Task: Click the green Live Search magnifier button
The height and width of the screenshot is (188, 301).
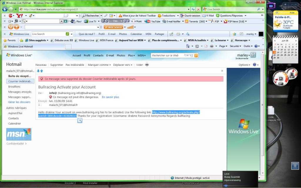Action: (67, 34)
